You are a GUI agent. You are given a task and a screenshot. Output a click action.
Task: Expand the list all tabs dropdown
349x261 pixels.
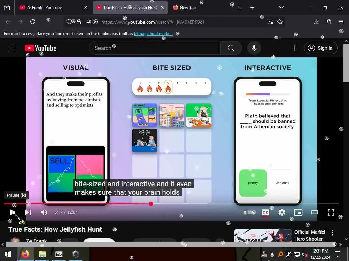pyautogui.click(x=281, y=8)
